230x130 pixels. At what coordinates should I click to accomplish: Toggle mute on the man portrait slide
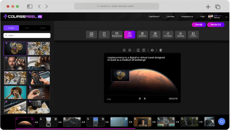pyautogui.click(x=135, y=119)
